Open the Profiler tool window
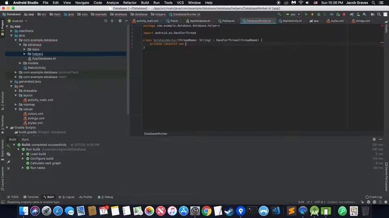 86,197
